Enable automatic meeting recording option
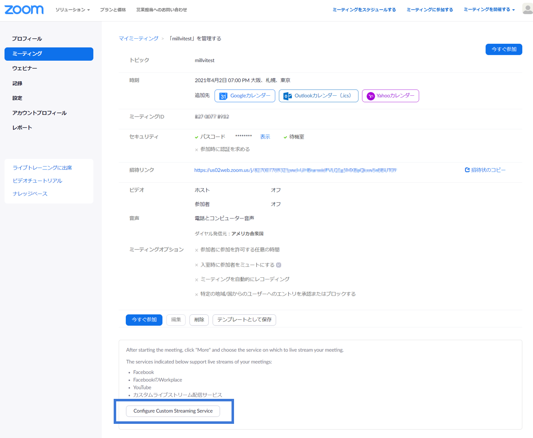The width and height of the screenshot is (533, 438). click(x=196, y=279)
